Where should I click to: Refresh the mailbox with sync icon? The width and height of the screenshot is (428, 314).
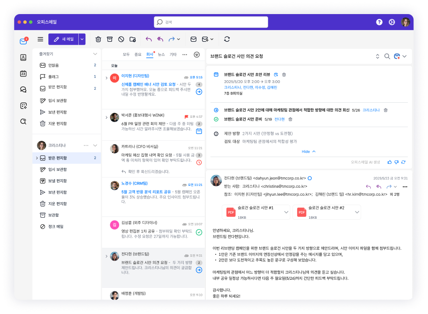(x=227, y=39)
